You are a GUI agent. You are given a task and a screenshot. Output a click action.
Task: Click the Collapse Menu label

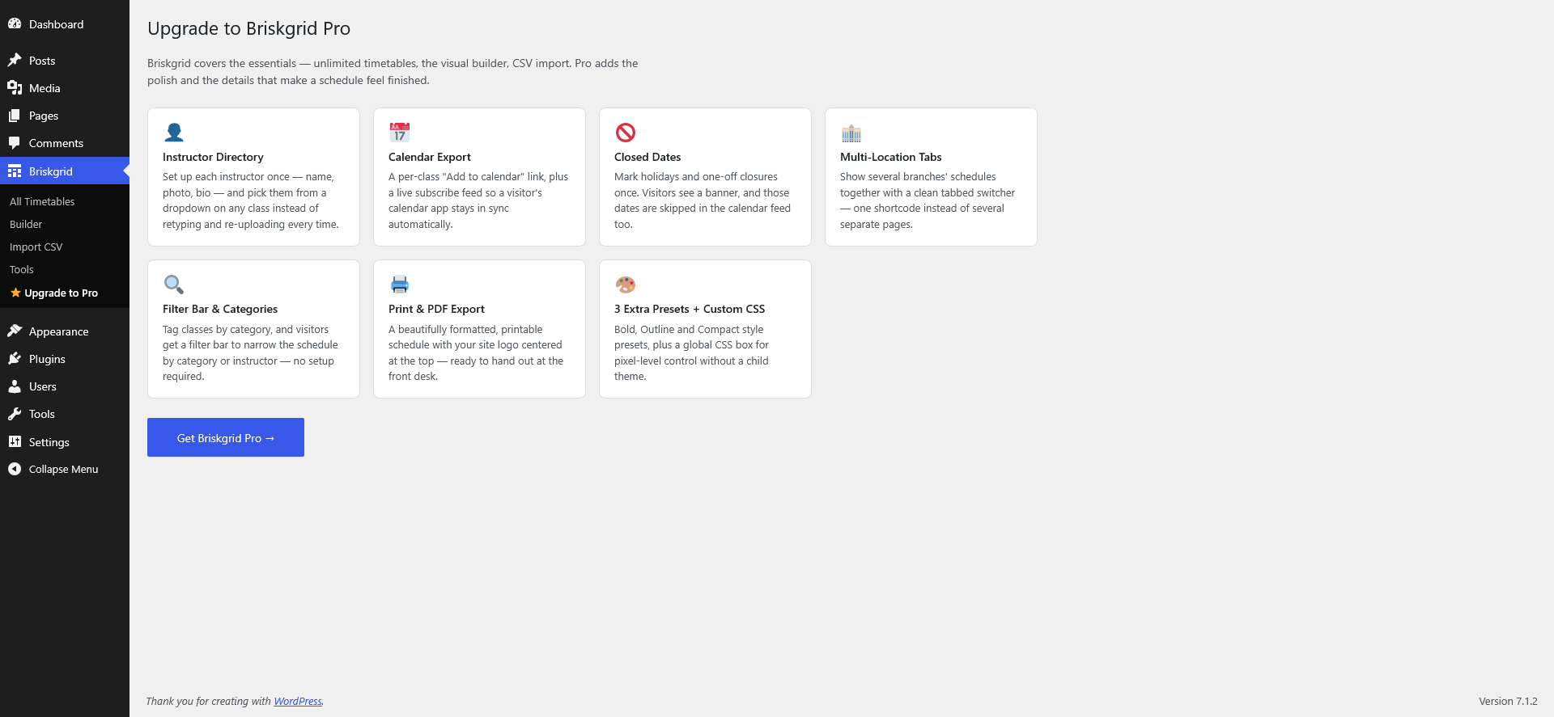(x=64, y=469)
